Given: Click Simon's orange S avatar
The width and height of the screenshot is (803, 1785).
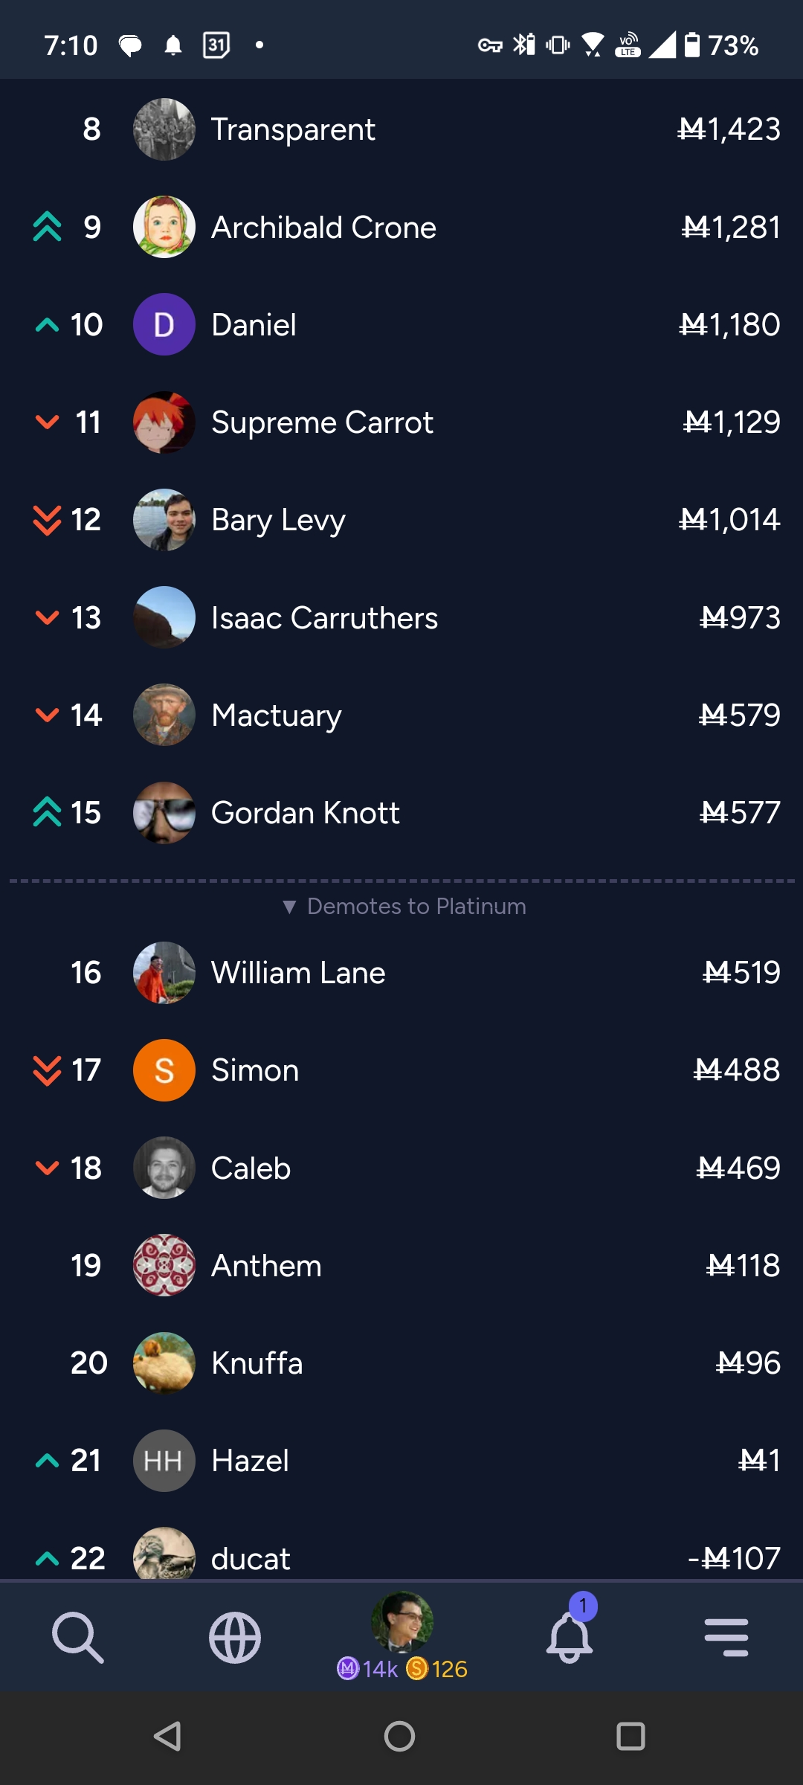Looking at the screenshot, I should pyautogui.click(x=164, y=1070).
